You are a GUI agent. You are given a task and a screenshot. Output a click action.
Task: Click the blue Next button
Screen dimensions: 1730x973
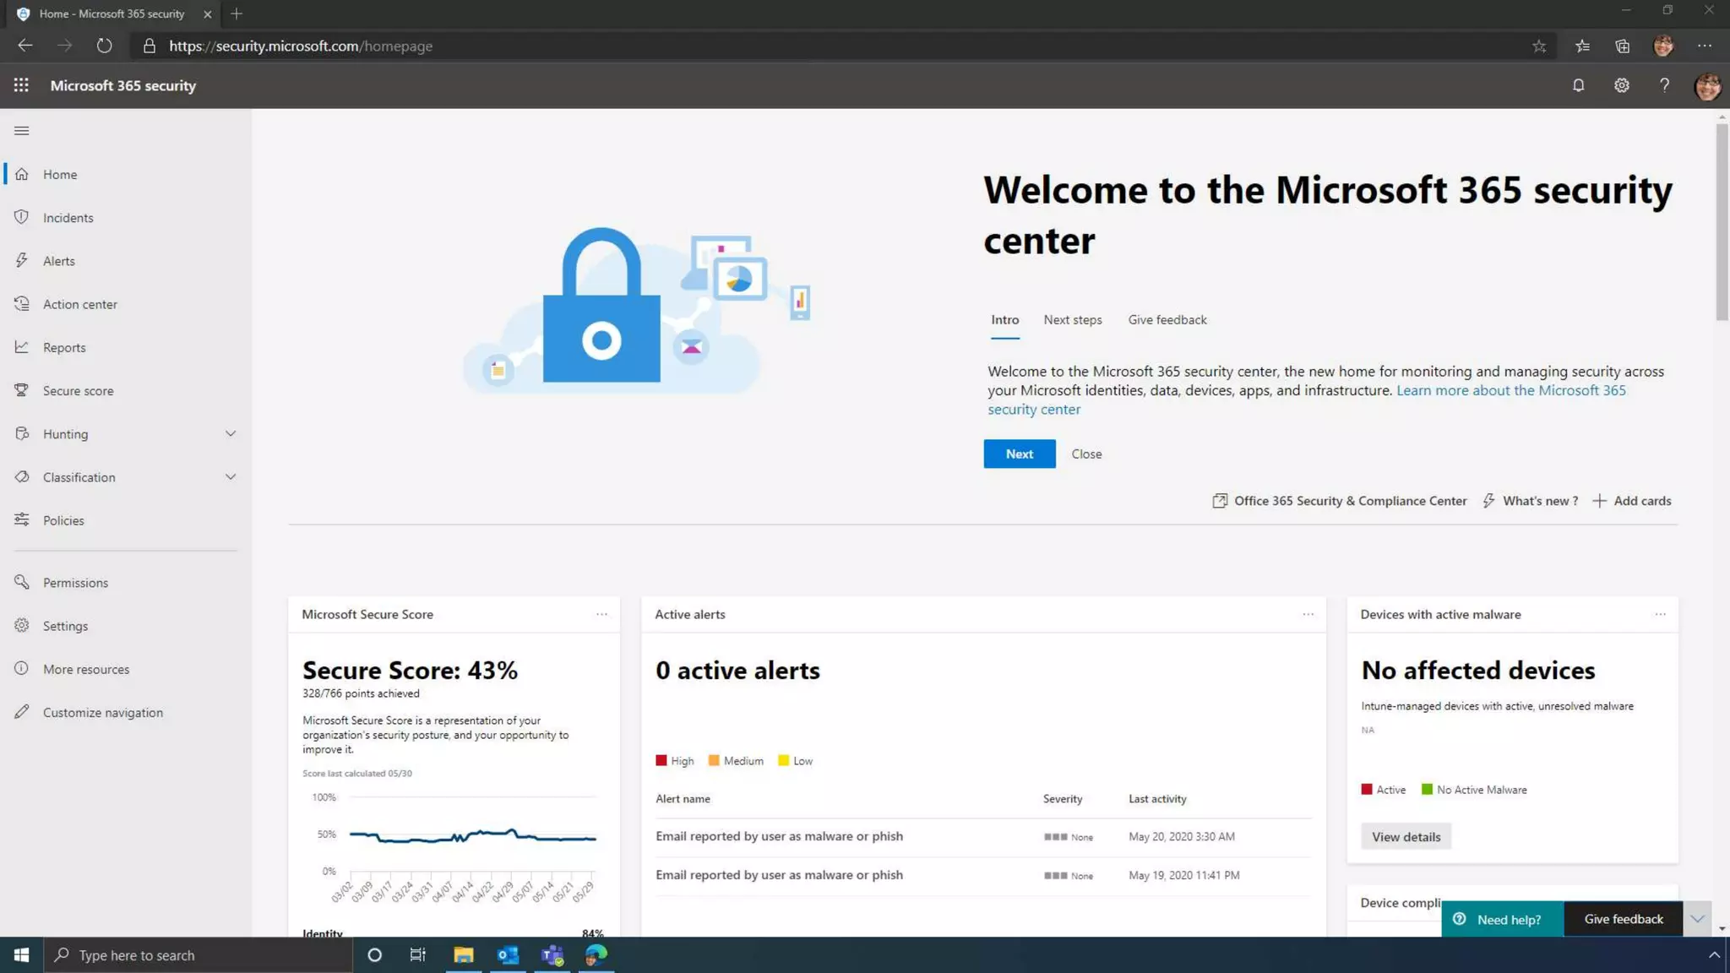1019,454
